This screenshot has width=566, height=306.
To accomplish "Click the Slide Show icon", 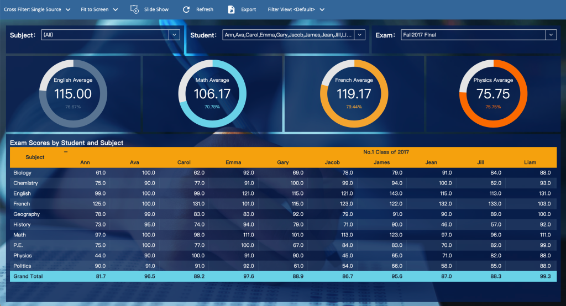I will click(x=134, y=9).
